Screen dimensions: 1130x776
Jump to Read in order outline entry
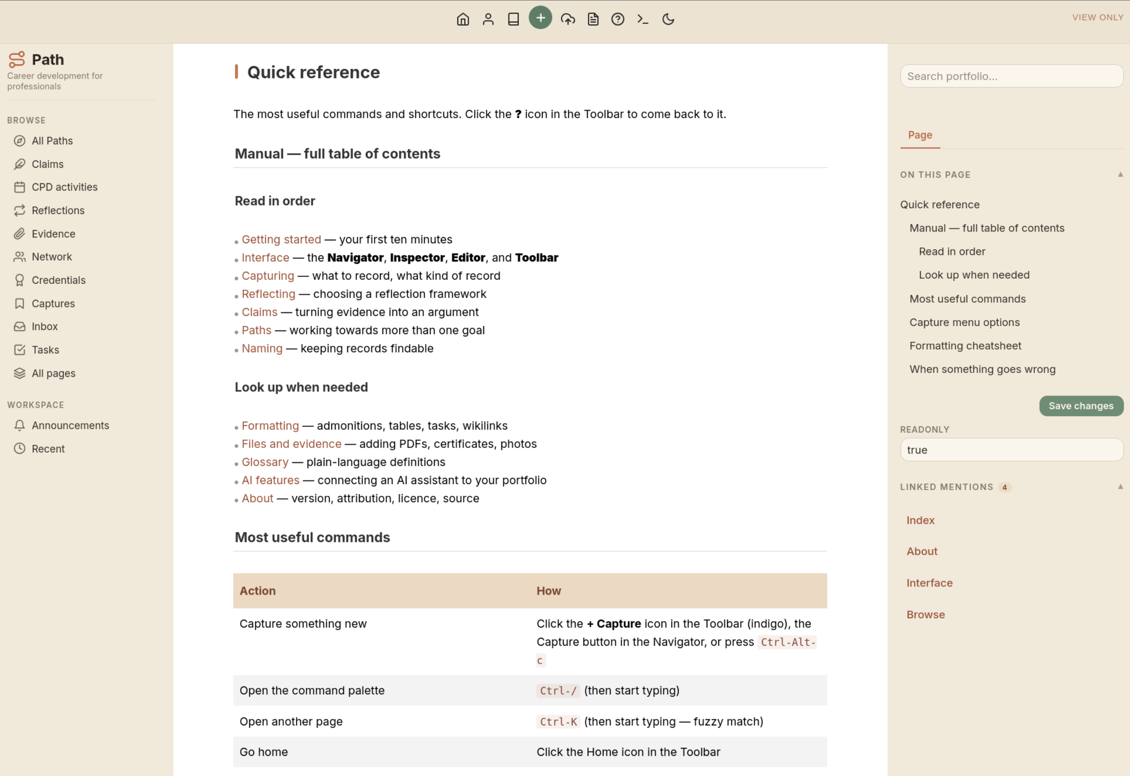click(952, 251)
